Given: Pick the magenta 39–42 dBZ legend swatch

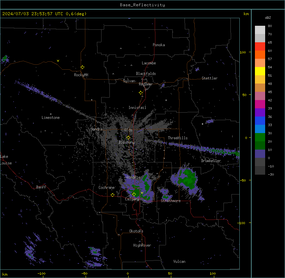Looking at the screenshot, I should (260, 104).
